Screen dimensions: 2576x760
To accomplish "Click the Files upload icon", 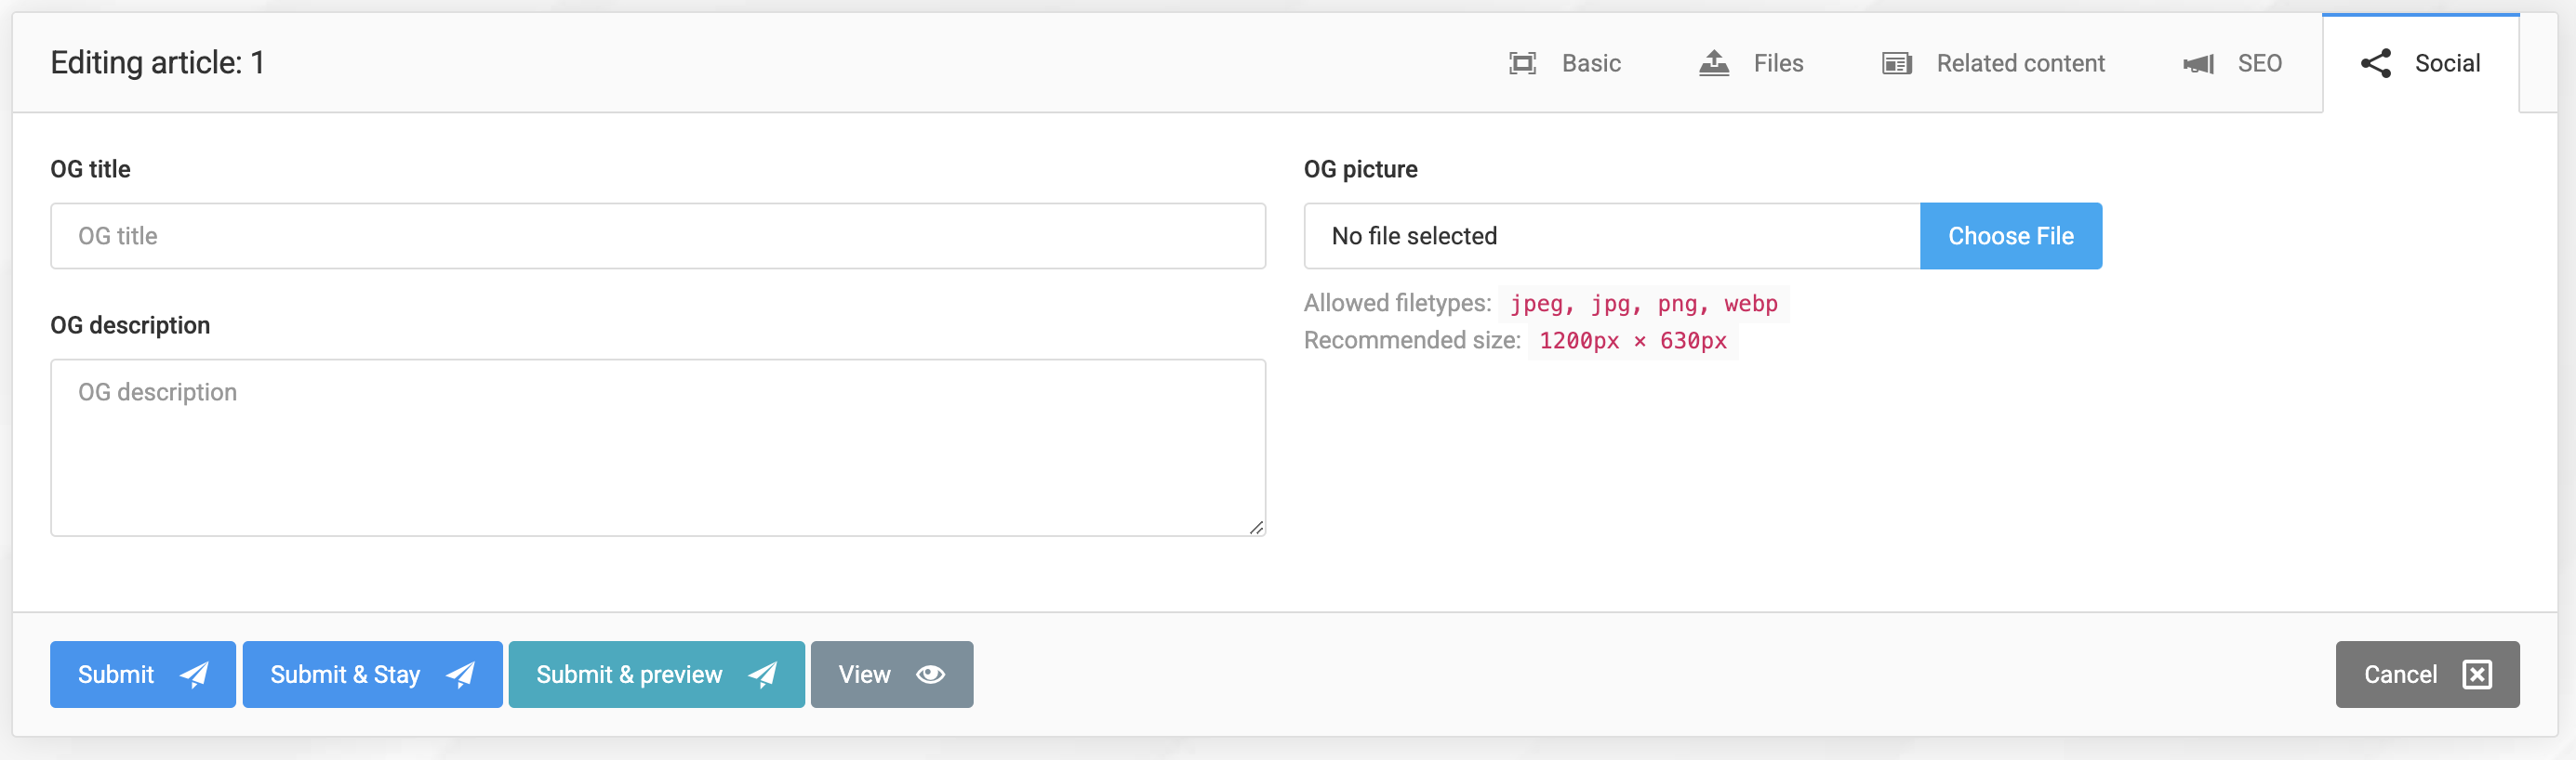I will pyautogui.click(x=1714, y=64).
